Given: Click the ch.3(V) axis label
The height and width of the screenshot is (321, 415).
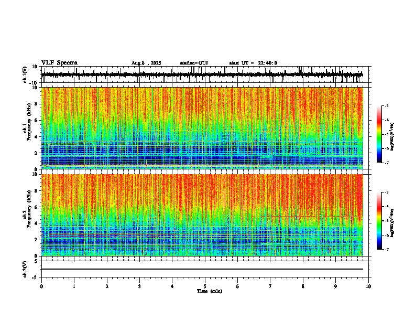Looking at the screenshot, I should 25,270.
